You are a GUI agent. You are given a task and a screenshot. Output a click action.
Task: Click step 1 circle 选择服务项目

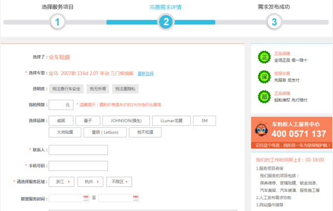57,22
